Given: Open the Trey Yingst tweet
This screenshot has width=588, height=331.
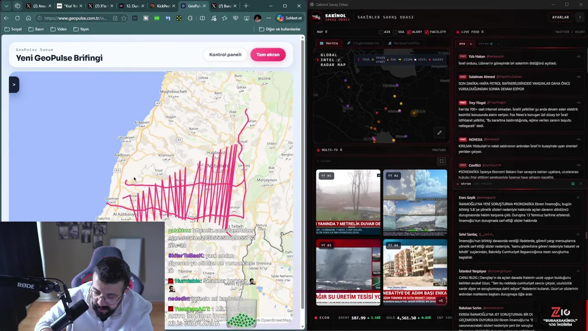Looking at the screenshot, I should [x=519, y=114].
